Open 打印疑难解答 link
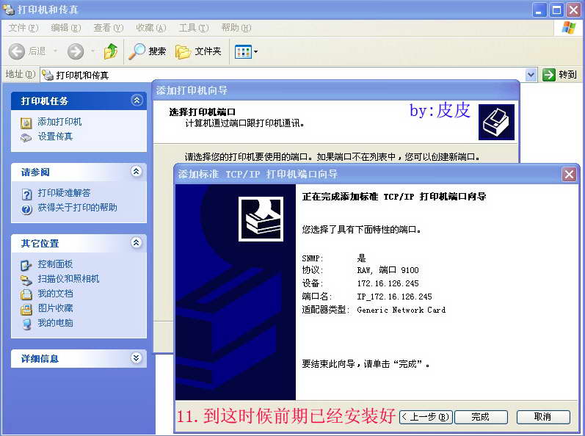Screen dimensions: 585x436 64,193
